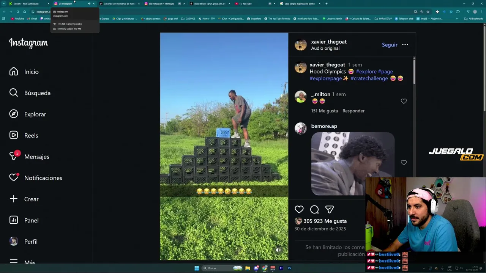Like the post with heart icon
The height and width of the screenshot is (273, 486).
pyautogui.click(x=299, y=209)
